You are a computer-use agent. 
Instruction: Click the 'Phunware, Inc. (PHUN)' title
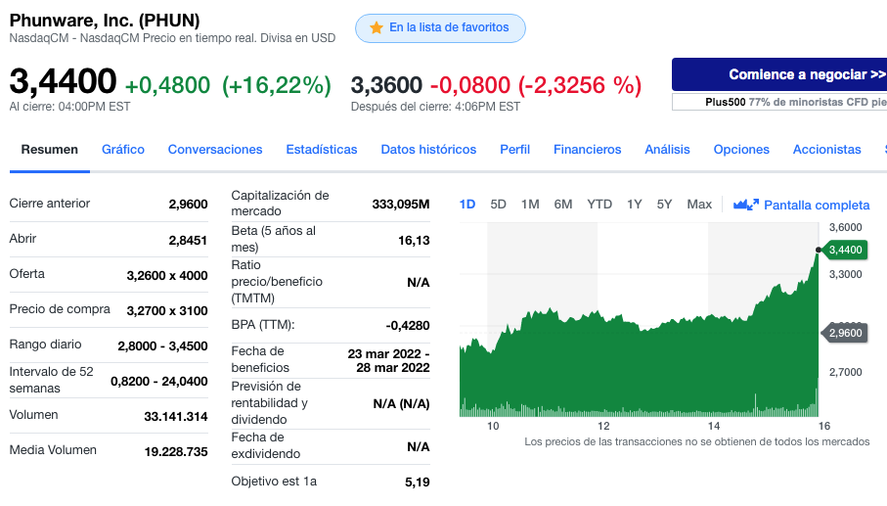tap(105, 21)
